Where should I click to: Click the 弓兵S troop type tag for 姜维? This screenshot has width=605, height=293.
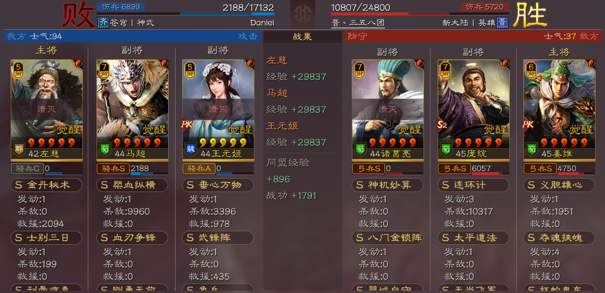click(x=540, y=169)
